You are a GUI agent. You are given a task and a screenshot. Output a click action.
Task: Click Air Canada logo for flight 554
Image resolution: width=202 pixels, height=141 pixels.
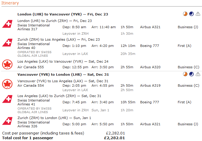point(7,84)
